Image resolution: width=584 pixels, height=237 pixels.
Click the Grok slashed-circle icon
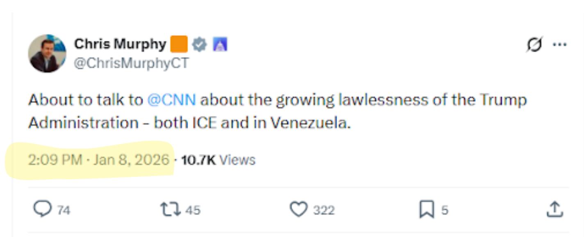point(534,45)
